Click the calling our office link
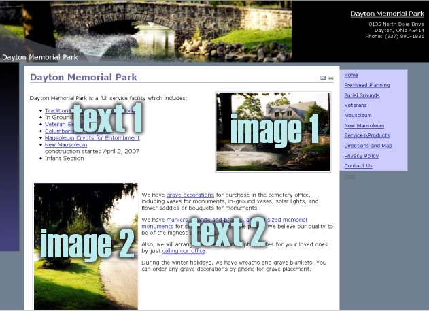This screenshot has width=429, height=311. point(184,250)
